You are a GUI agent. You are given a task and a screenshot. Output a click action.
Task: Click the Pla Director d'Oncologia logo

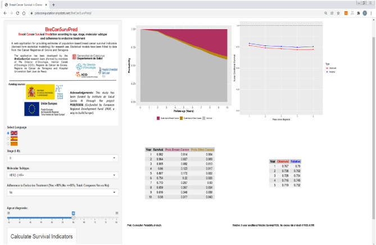tap(86, 66)
